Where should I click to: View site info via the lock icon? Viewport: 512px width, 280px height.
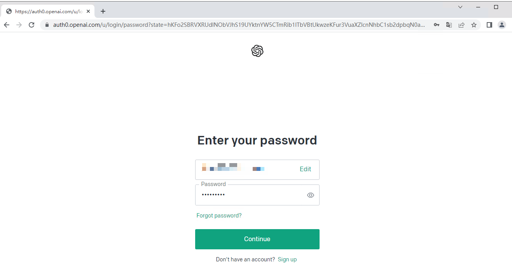point(47,25)
